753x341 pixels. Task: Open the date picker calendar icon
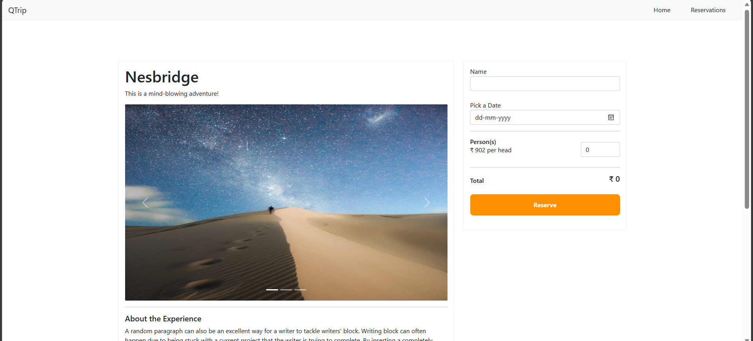pyautogui.click(x=611, y=117)
